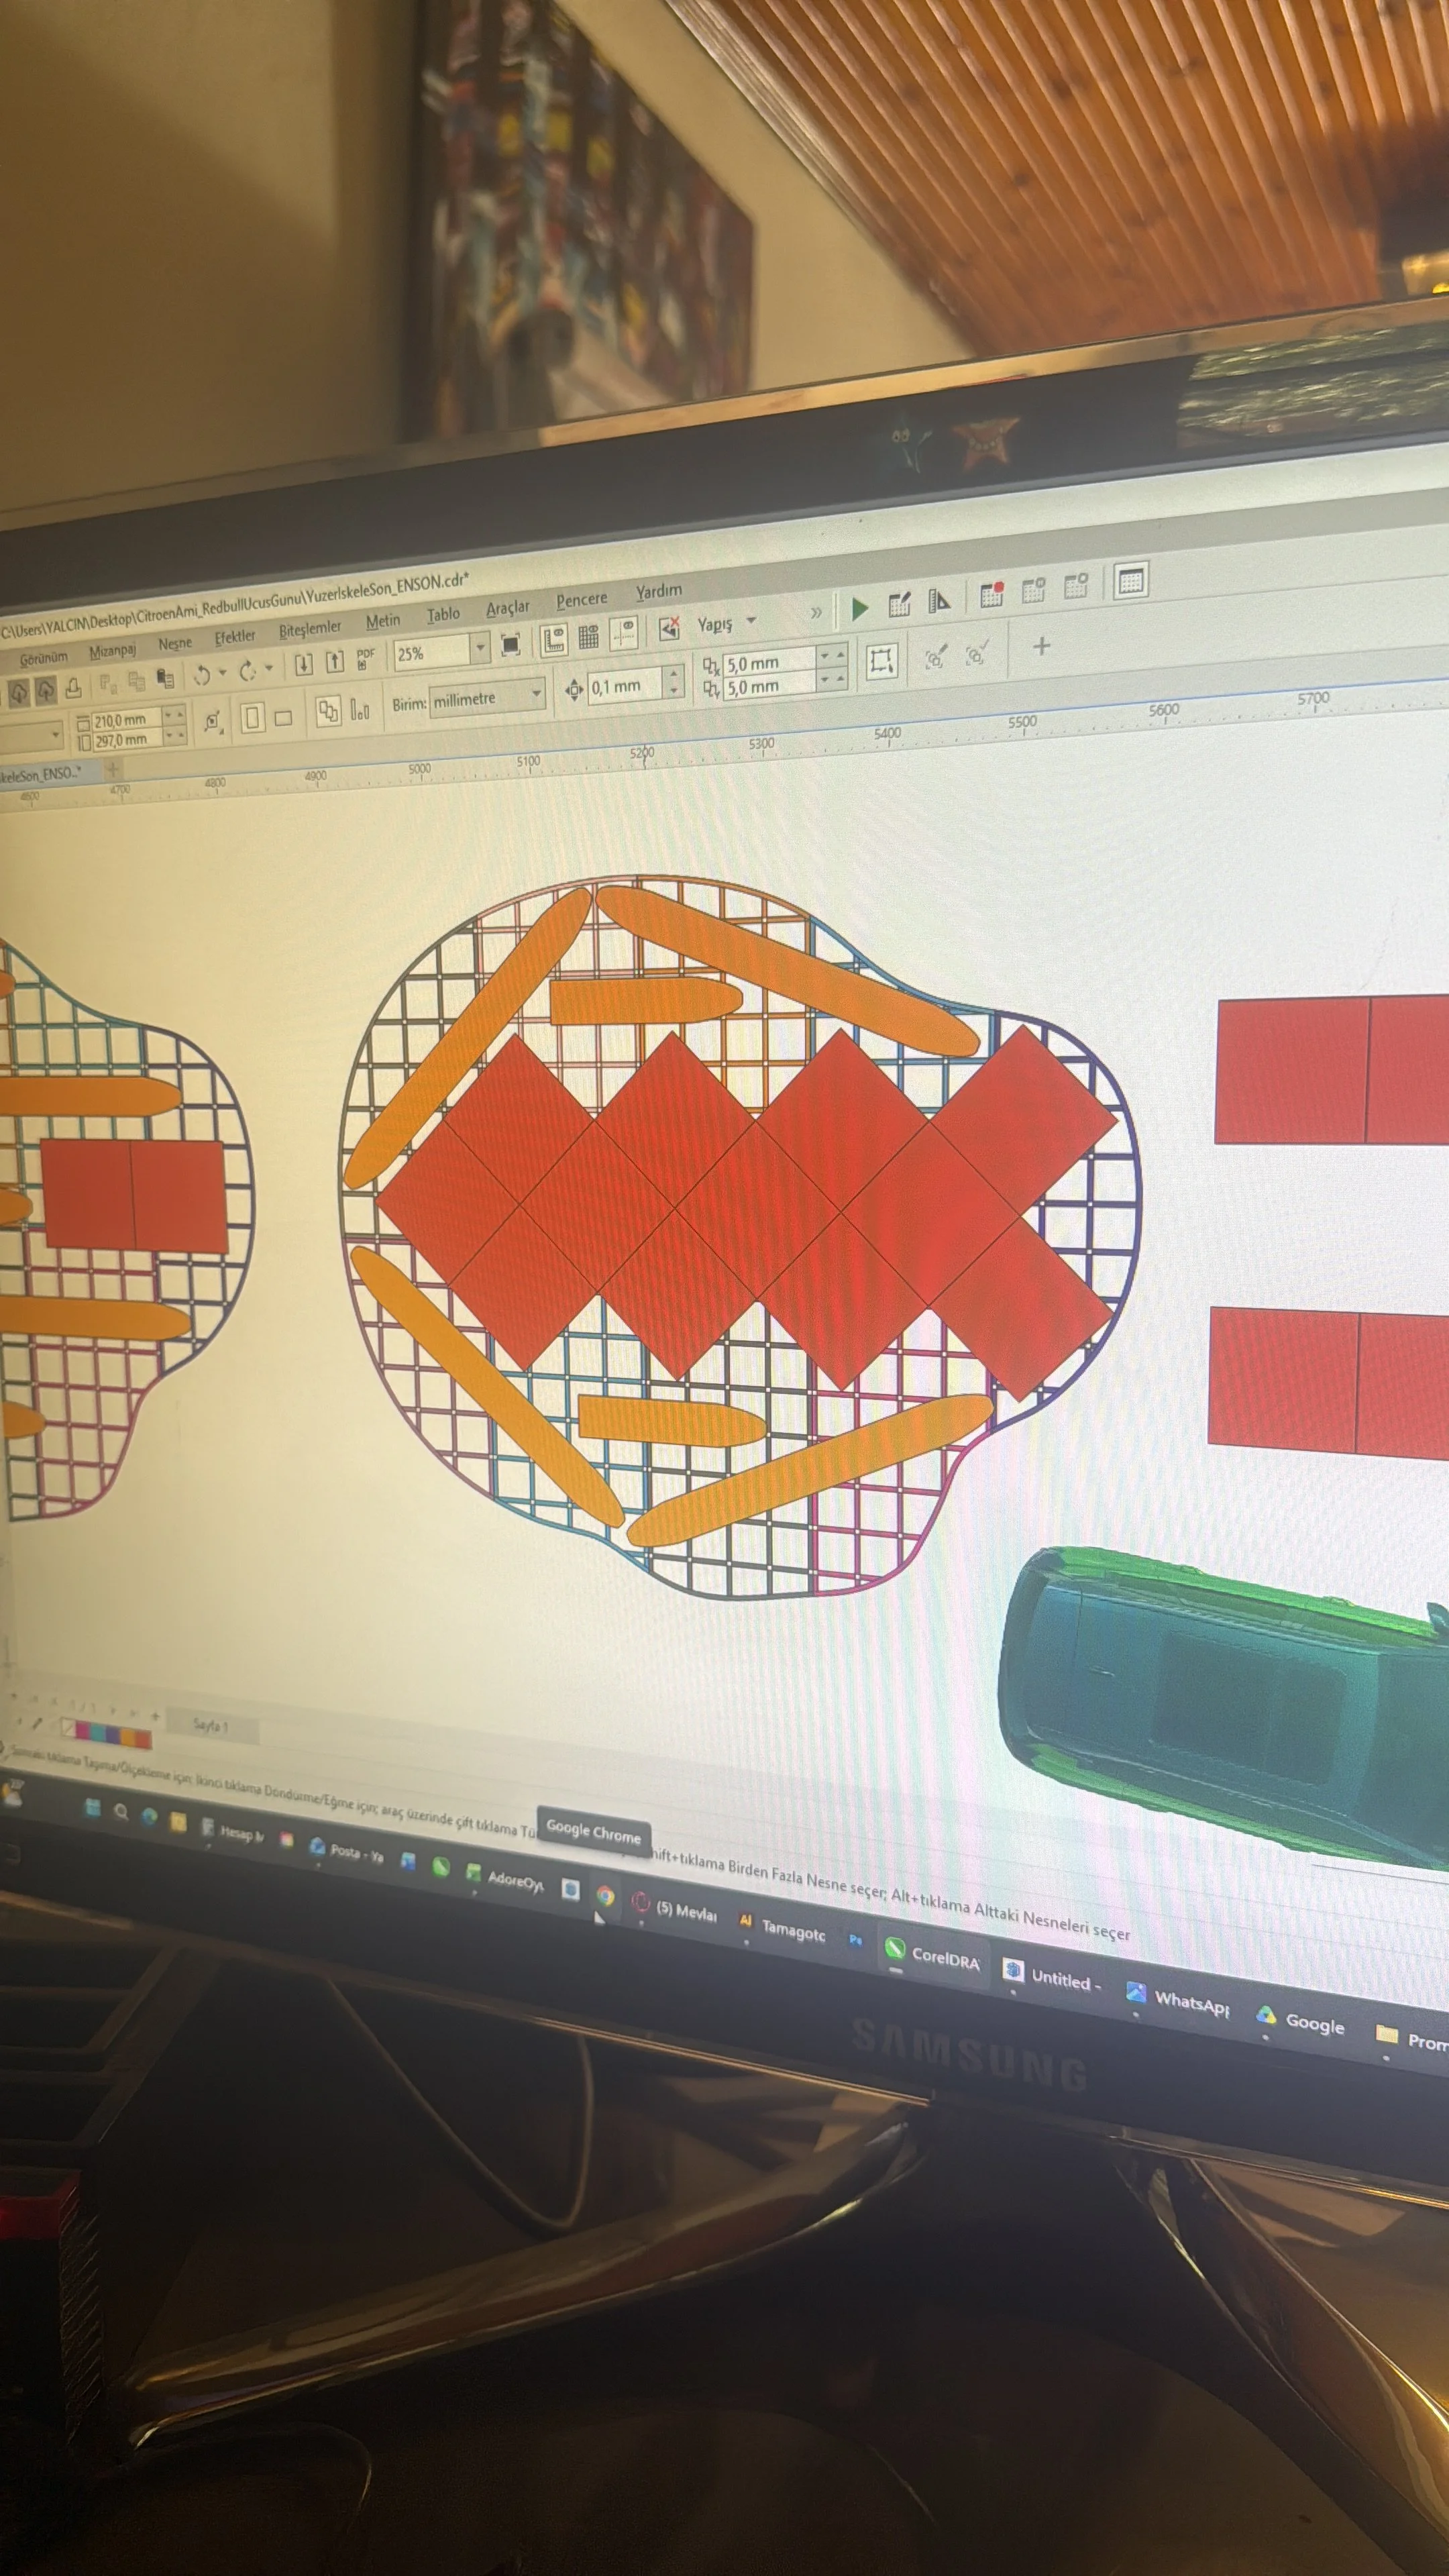Viewport: 1449px width, 2576px height.
Task: Click the Snap off icon beside Yapış
Action: tap(669, 628)
